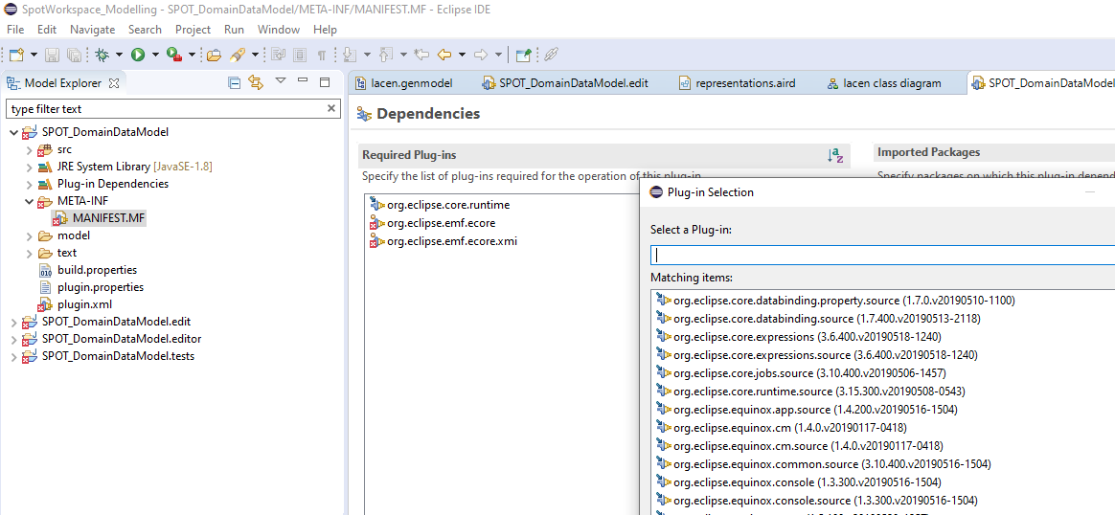Toggle Link with Editor in Model Explorer
This screenshot has width=1115, height=515.
click(256, 82)
